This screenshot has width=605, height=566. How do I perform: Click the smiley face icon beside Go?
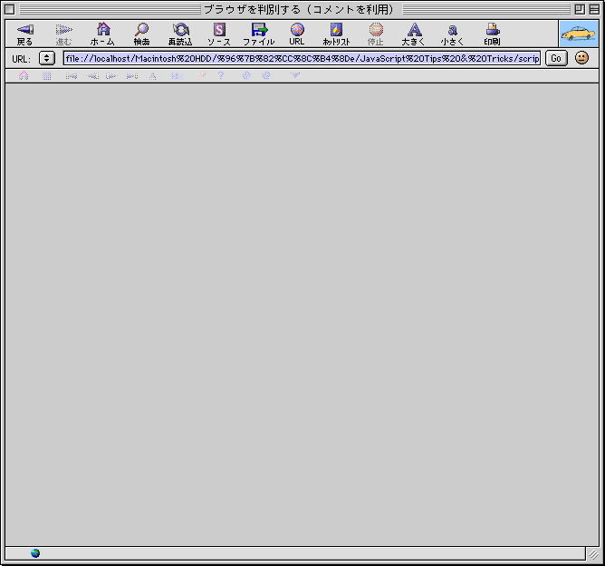[x=581, y=58]
